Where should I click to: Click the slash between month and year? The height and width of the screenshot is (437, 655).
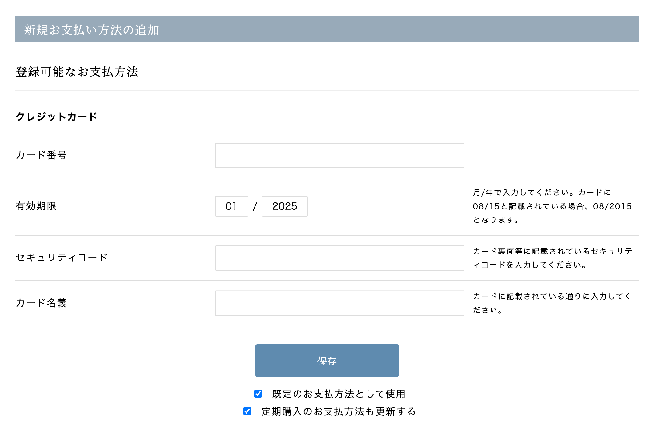(x=255, y=206)
